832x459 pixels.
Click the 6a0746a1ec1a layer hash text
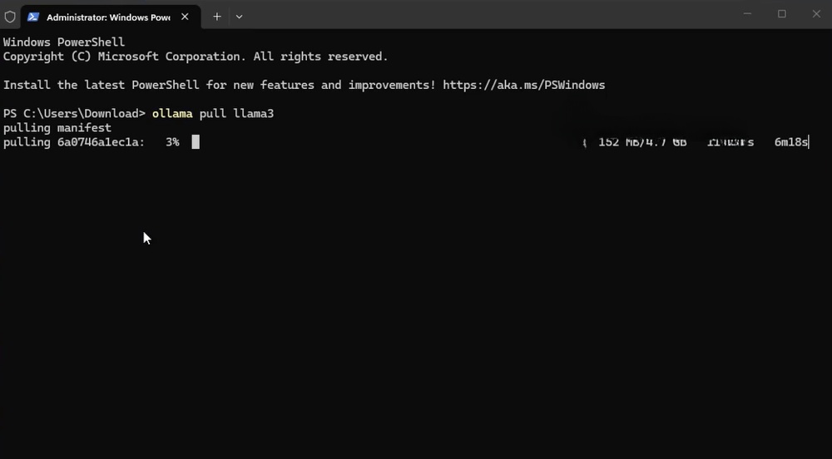click(101, 142)
